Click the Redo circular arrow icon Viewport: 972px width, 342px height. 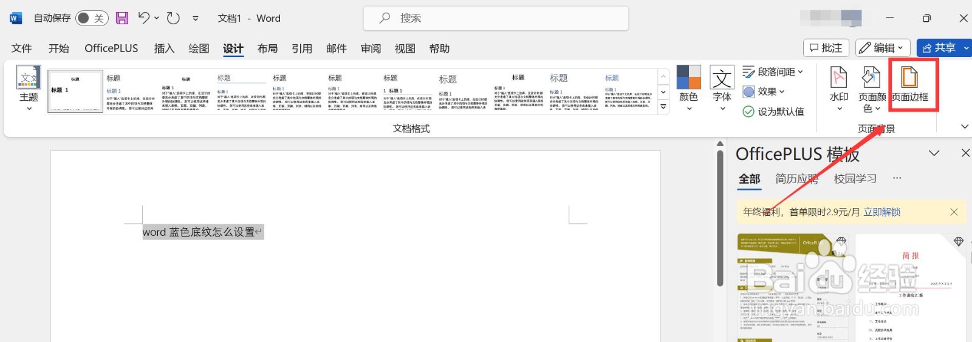(x=173, y=18)
